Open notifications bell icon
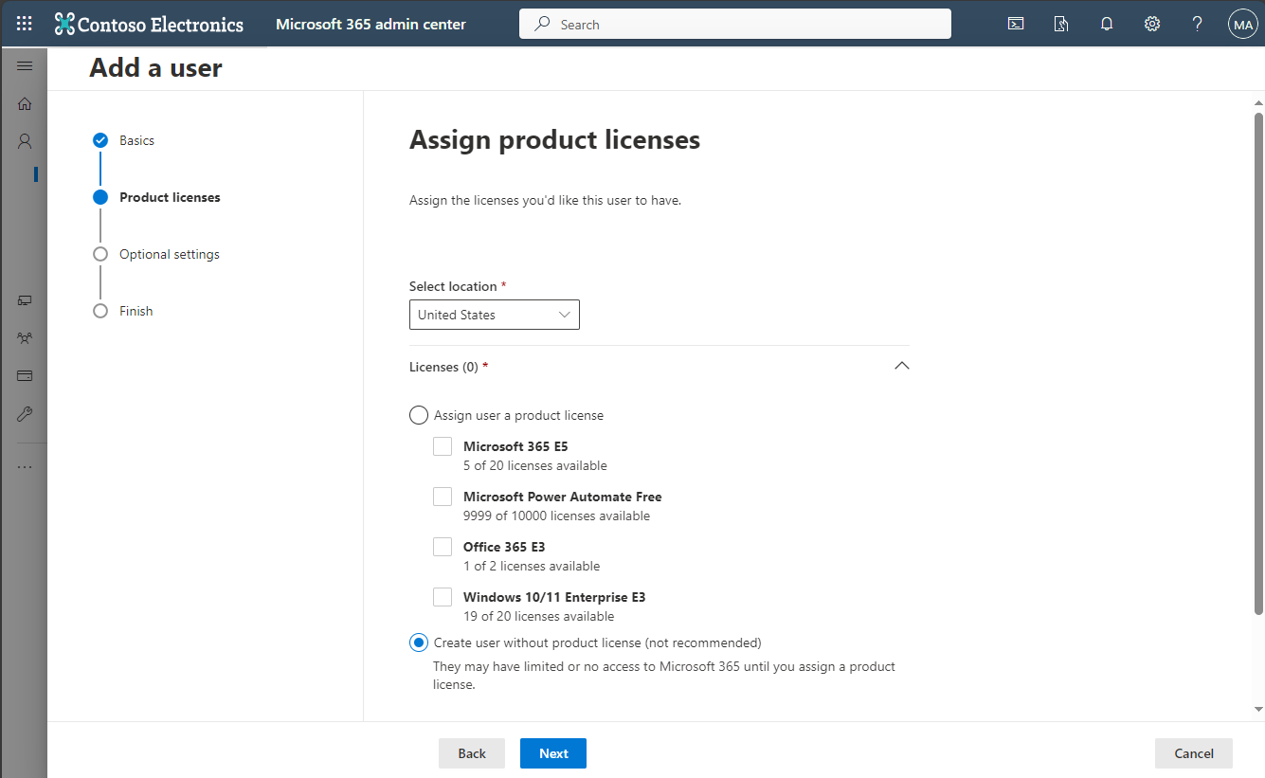 point(1107,24)
